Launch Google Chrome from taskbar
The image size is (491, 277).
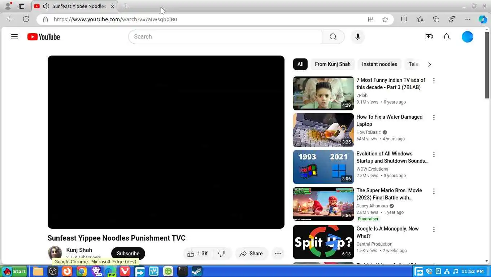82,271
